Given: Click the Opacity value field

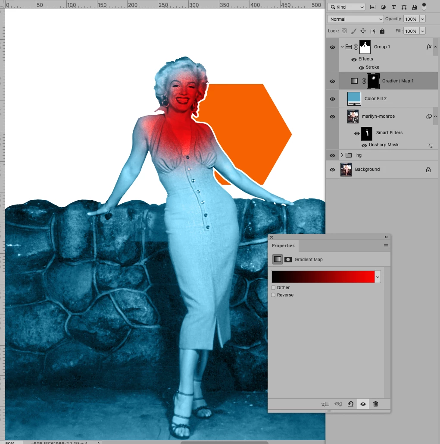Looking at the screenshot, I should click(411, 19).
